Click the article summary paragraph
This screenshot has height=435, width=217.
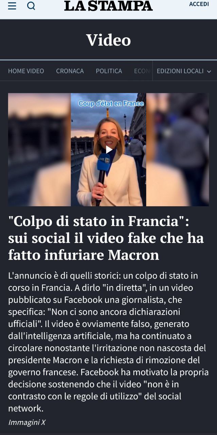click(108, 342)
